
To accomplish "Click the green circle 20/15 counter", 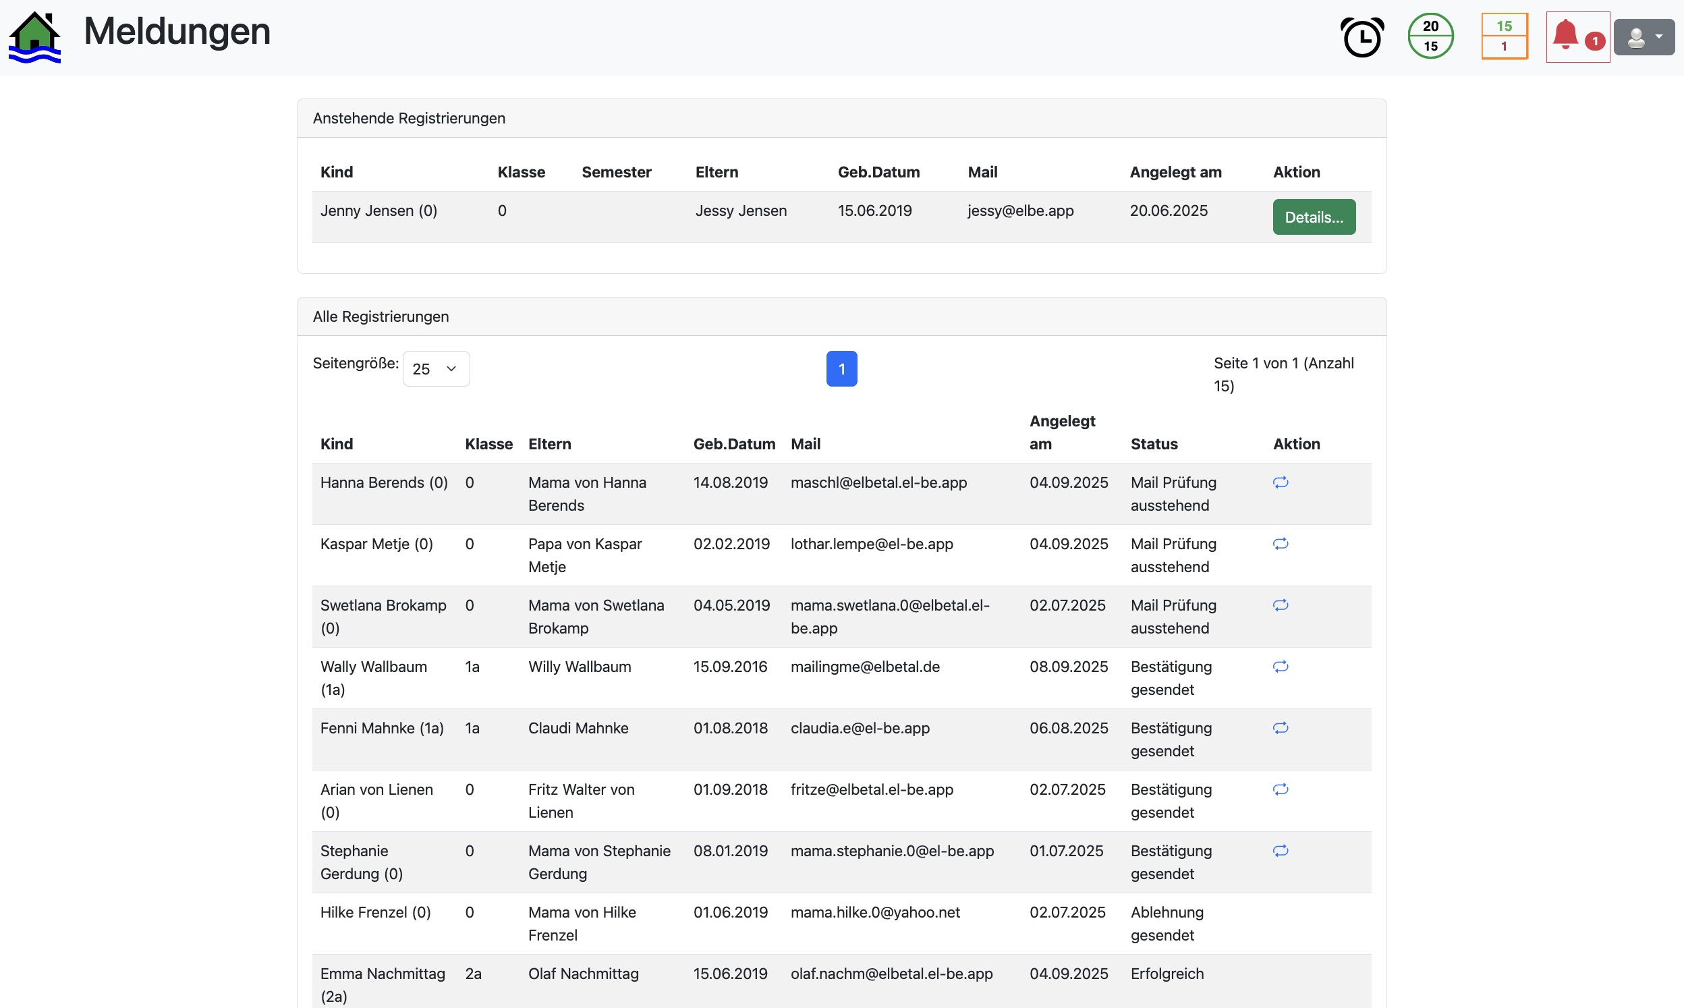I will [1430, 36].
